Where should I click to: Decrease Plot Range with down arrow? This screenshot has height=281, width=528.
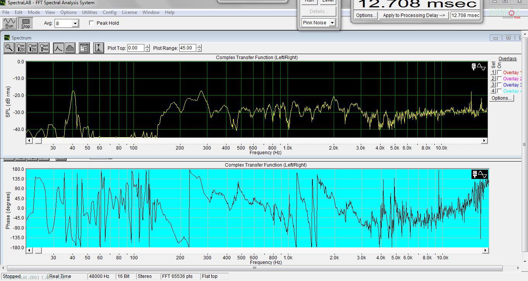[199, 50]
